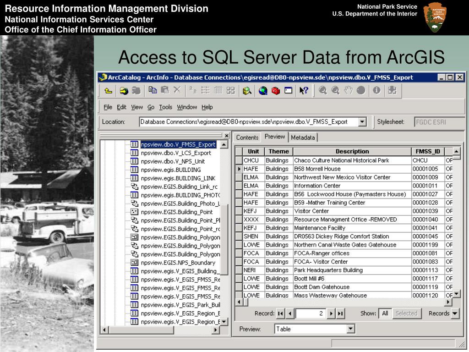Click the What's This help pointer icon
Image resolution: width=469 pixels, height=352 pixels.
pos(304,91)
